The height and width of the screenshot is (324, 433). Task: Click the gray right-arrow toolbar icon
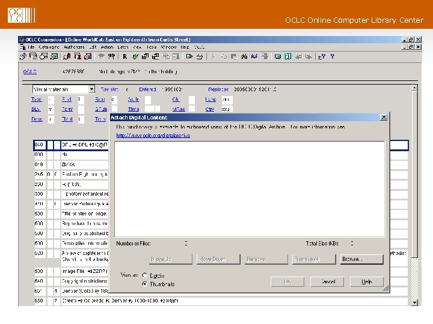coord(309,56)
